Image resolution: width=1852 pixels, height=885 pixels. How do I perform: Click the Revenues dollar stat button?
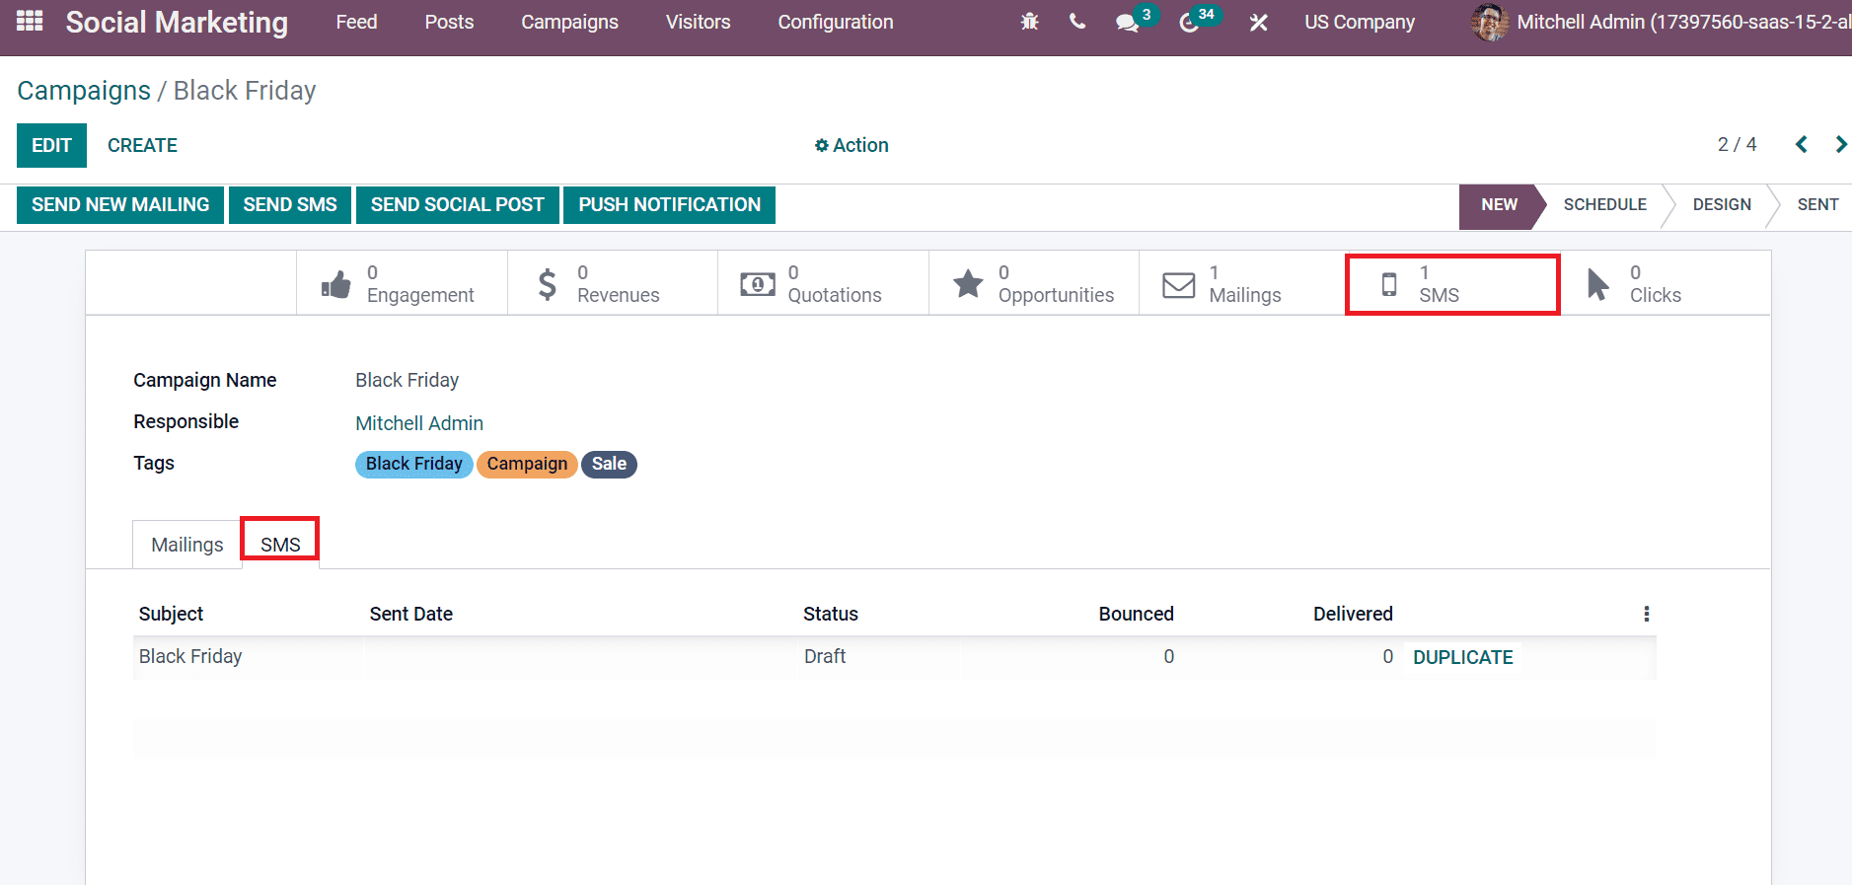(613, 284)
